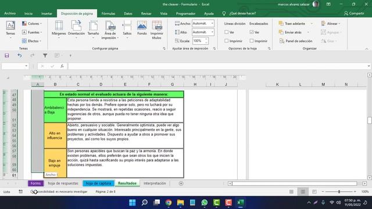Open Opciones de la hoja dialog launcher
372x209 pixels.
pos(269,48)
